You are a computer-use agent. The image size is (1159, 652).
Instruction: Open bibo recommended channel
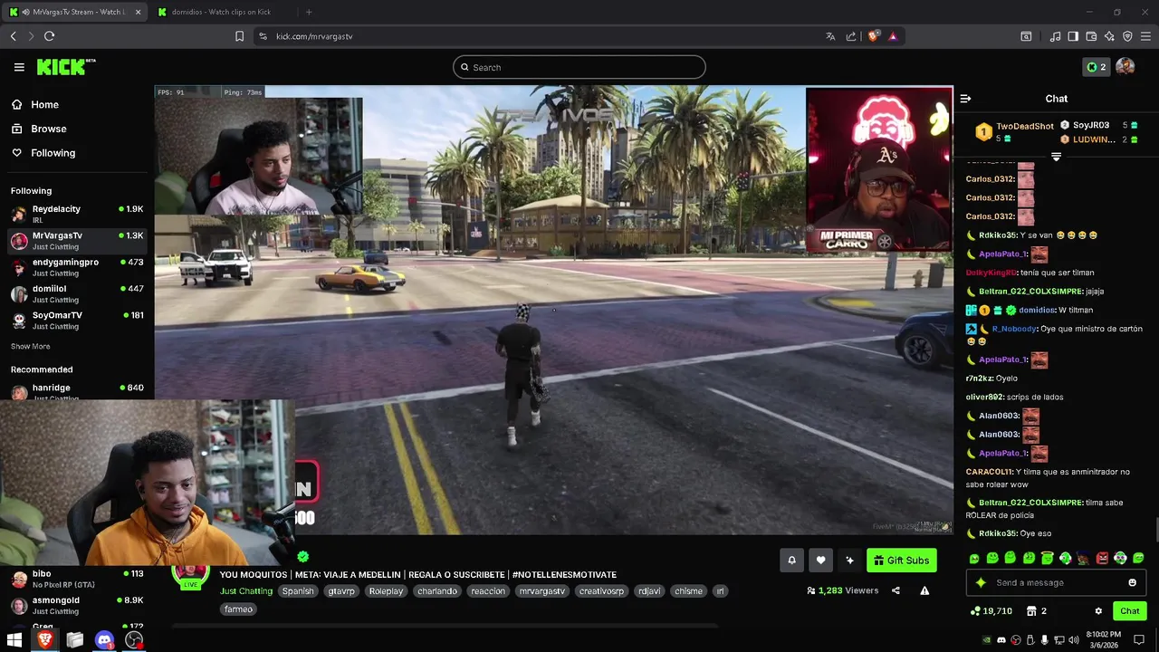click(77, 579)
